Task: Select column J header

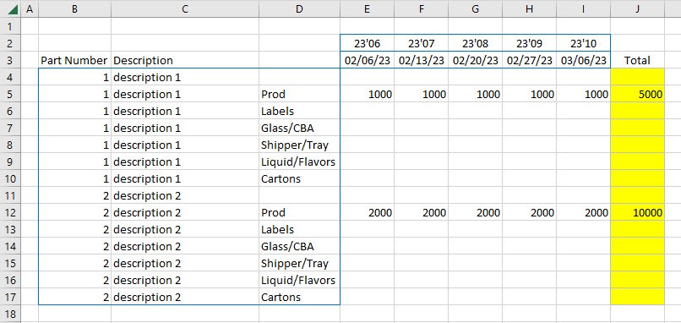Action: coord(637,8)
